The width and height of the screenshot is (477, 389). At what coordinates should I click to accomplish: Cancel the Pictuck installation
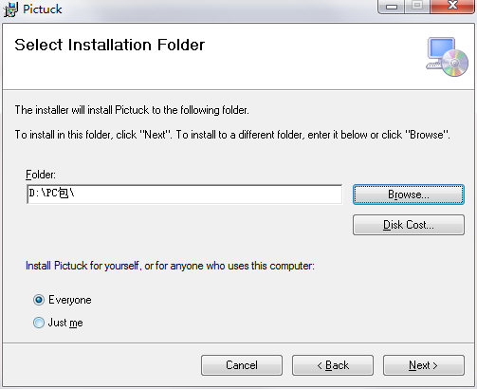(x=242, y=365)
